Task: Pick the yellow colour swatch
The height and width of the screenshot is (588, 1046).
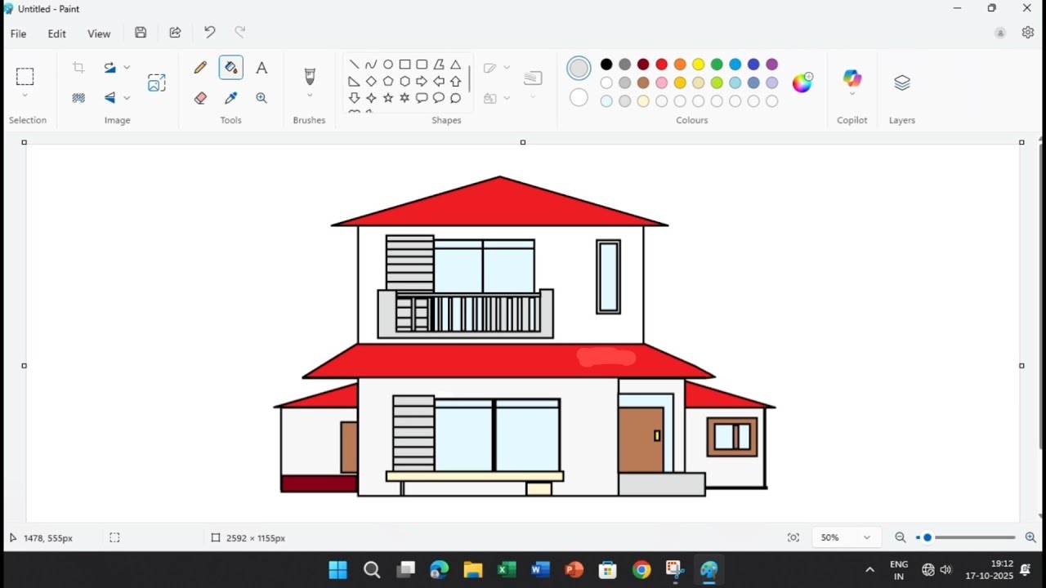Action: click(699, 65)
